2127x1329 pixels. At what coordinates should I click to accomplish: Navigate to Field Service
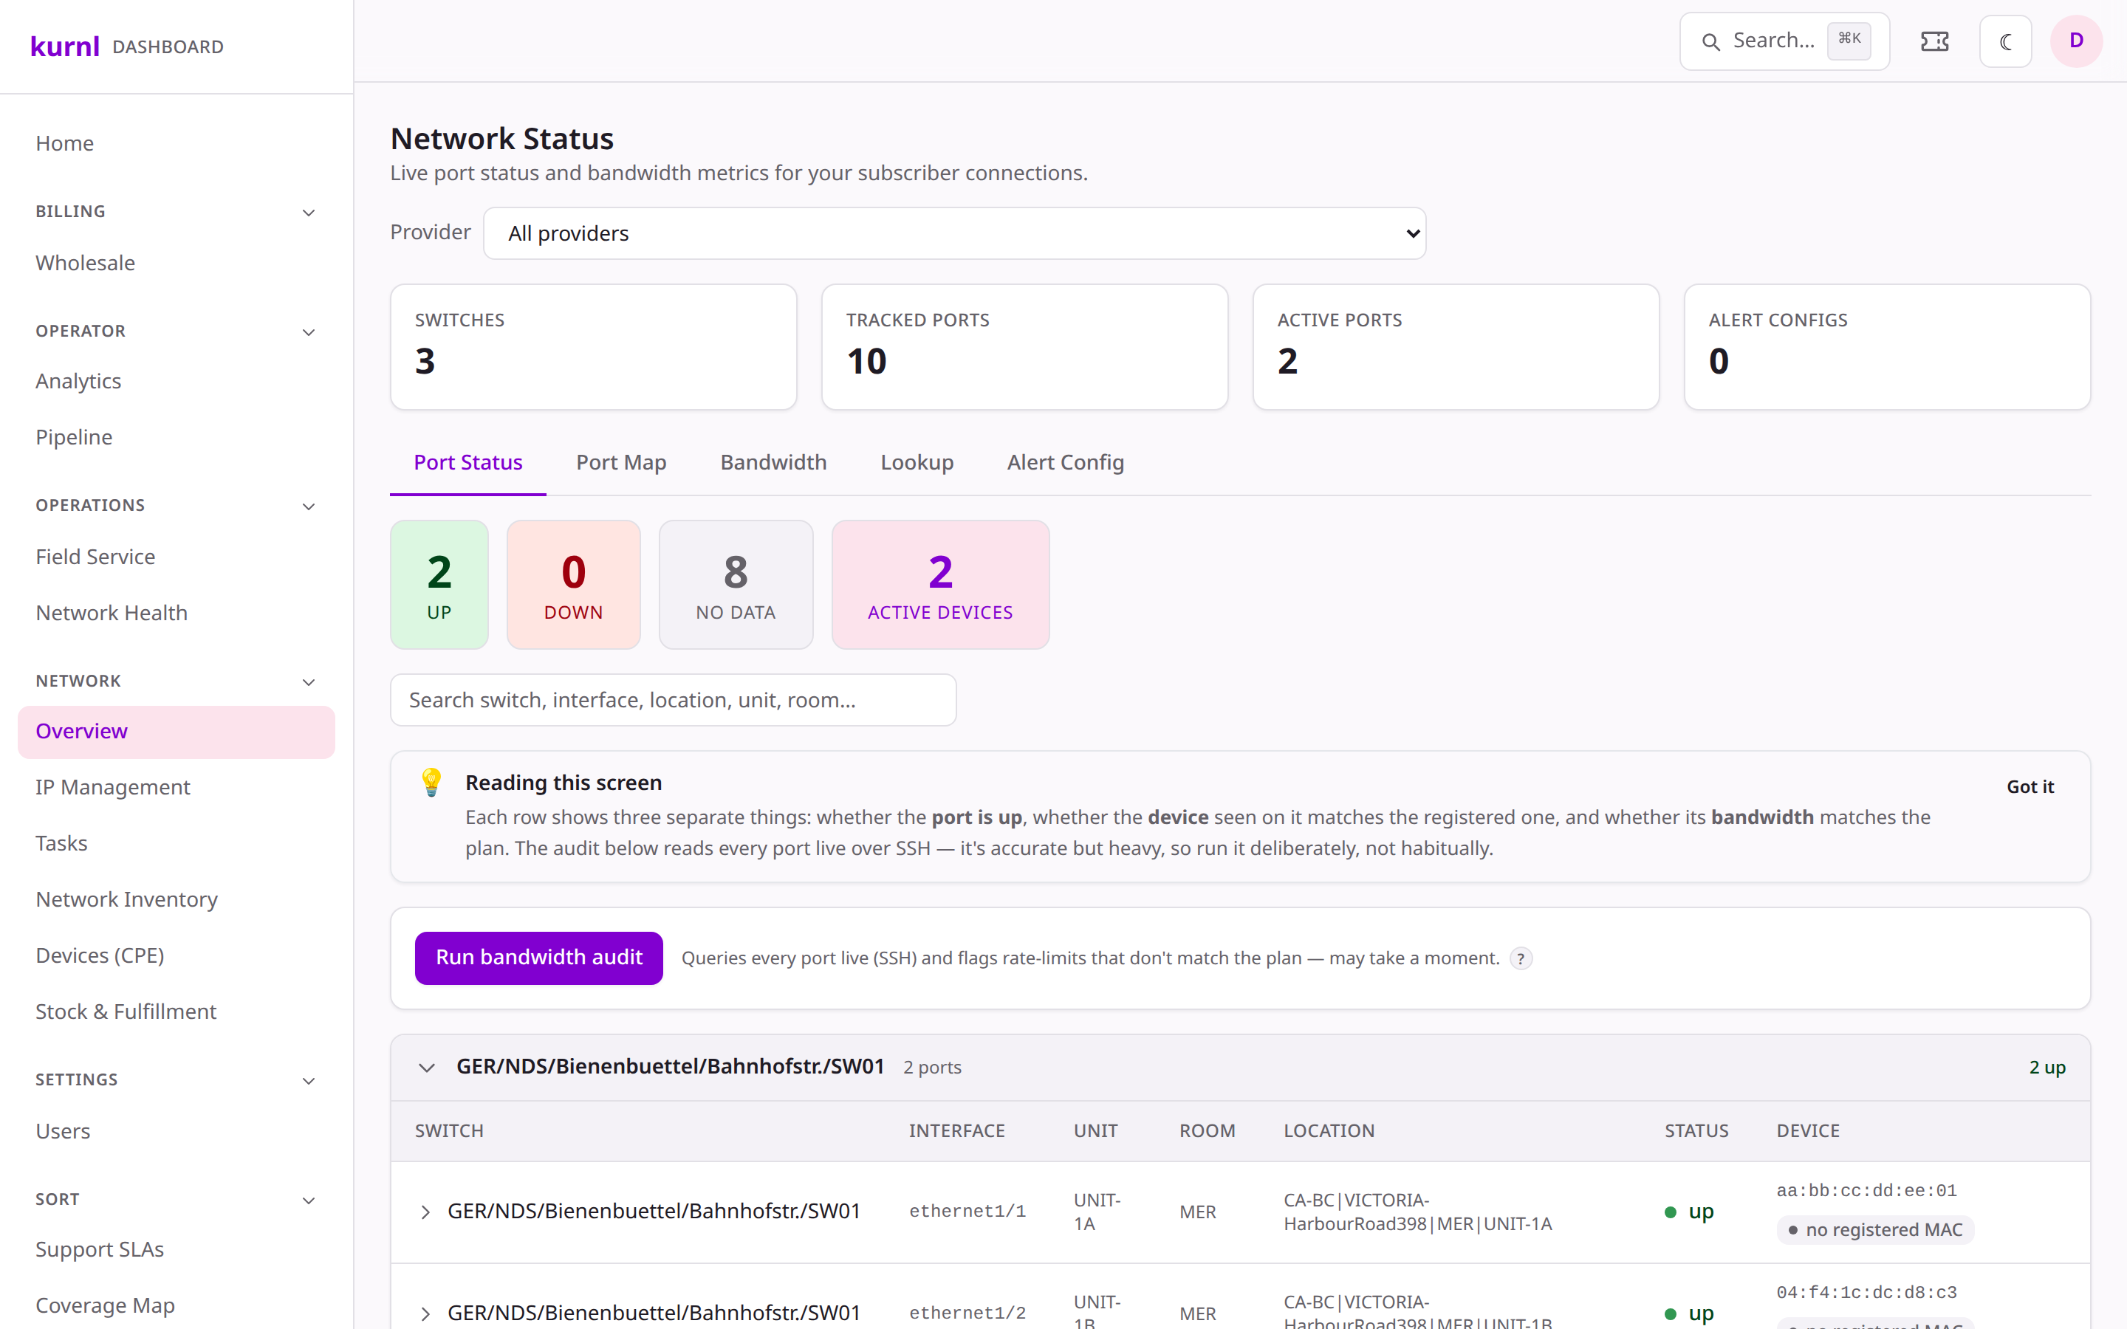[176, 557]
